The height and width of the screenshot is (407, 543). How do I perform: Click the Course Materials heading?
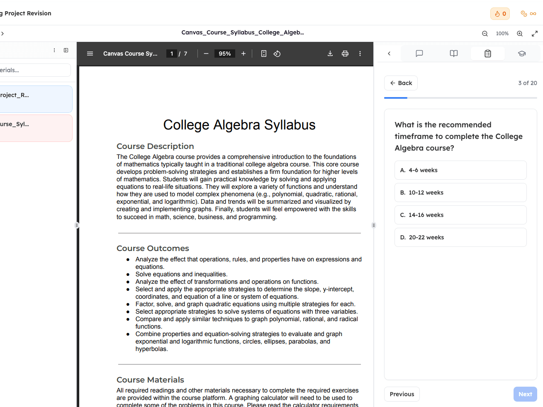coord(150,380)
